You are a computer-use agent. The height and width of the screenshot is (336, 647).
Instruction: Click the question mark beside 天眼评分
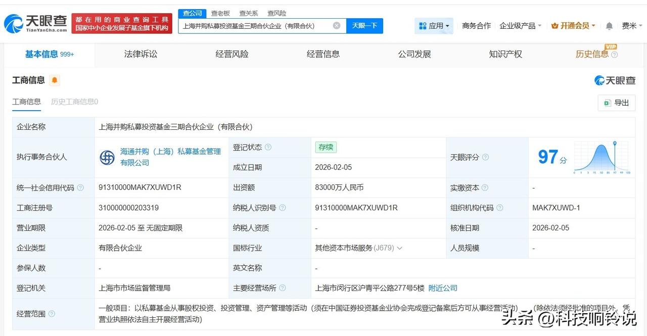point(485,157)
